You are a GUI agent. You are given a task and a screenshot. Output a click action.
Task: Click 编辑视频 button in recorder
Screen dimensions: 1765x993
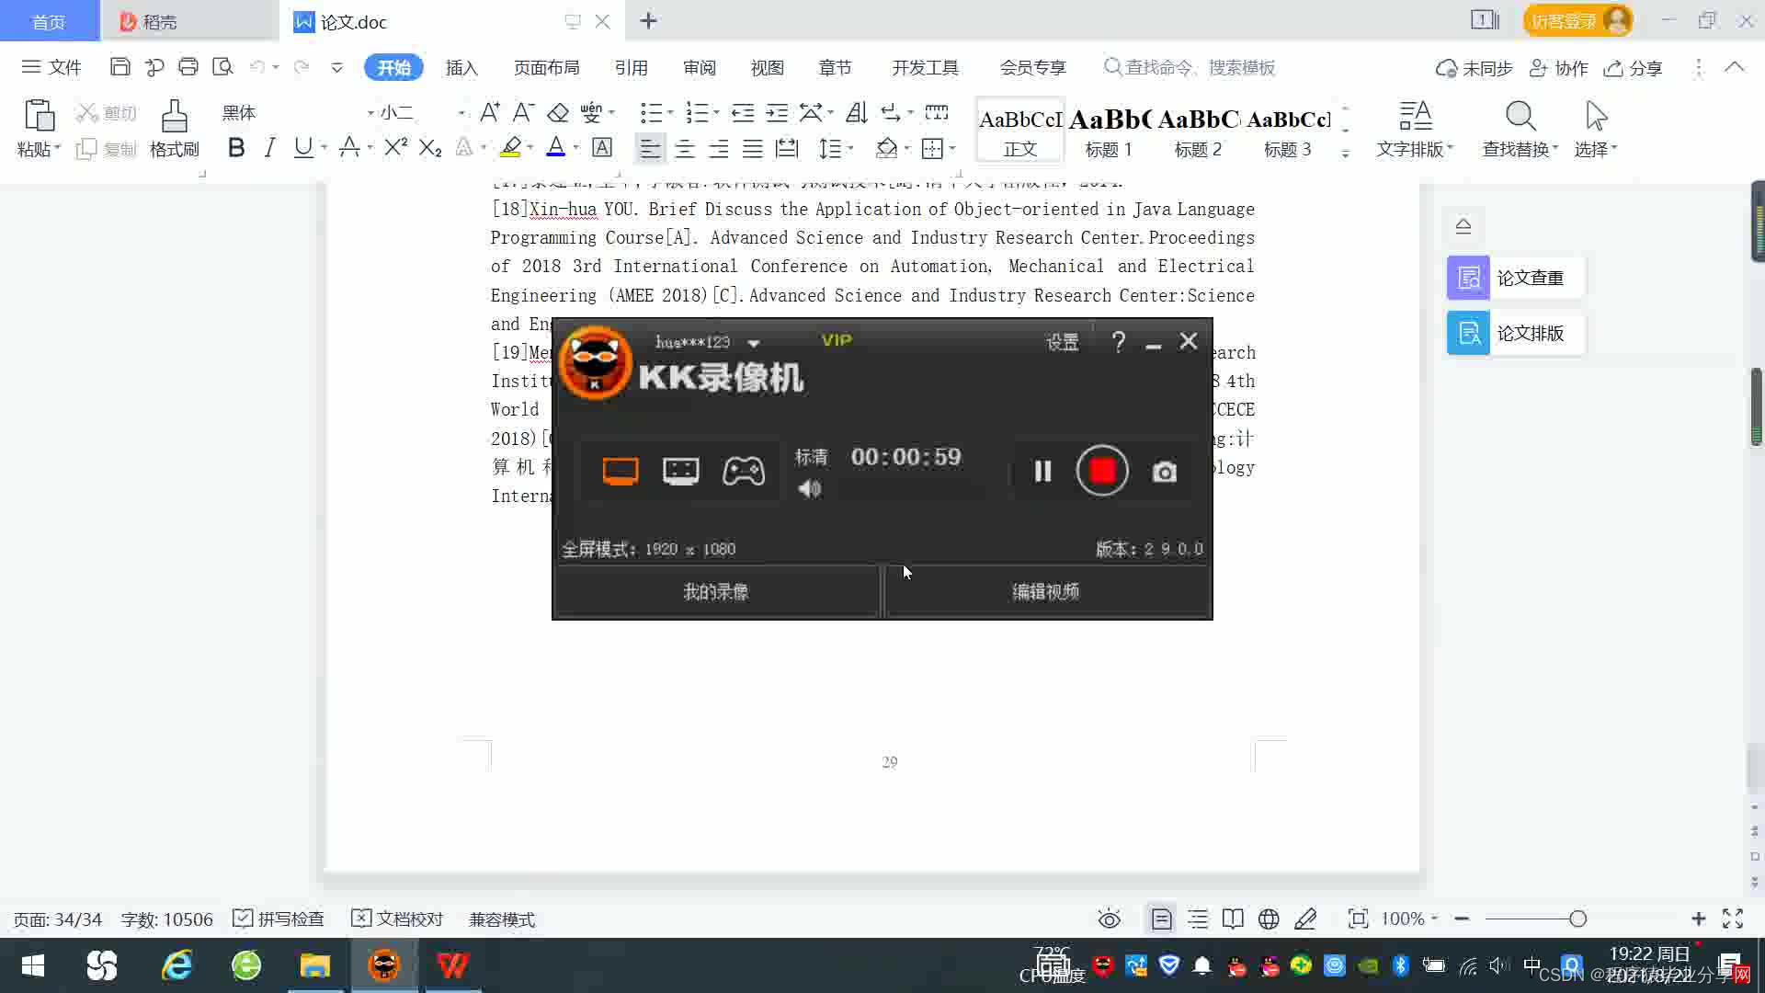tap(1046, 592)
